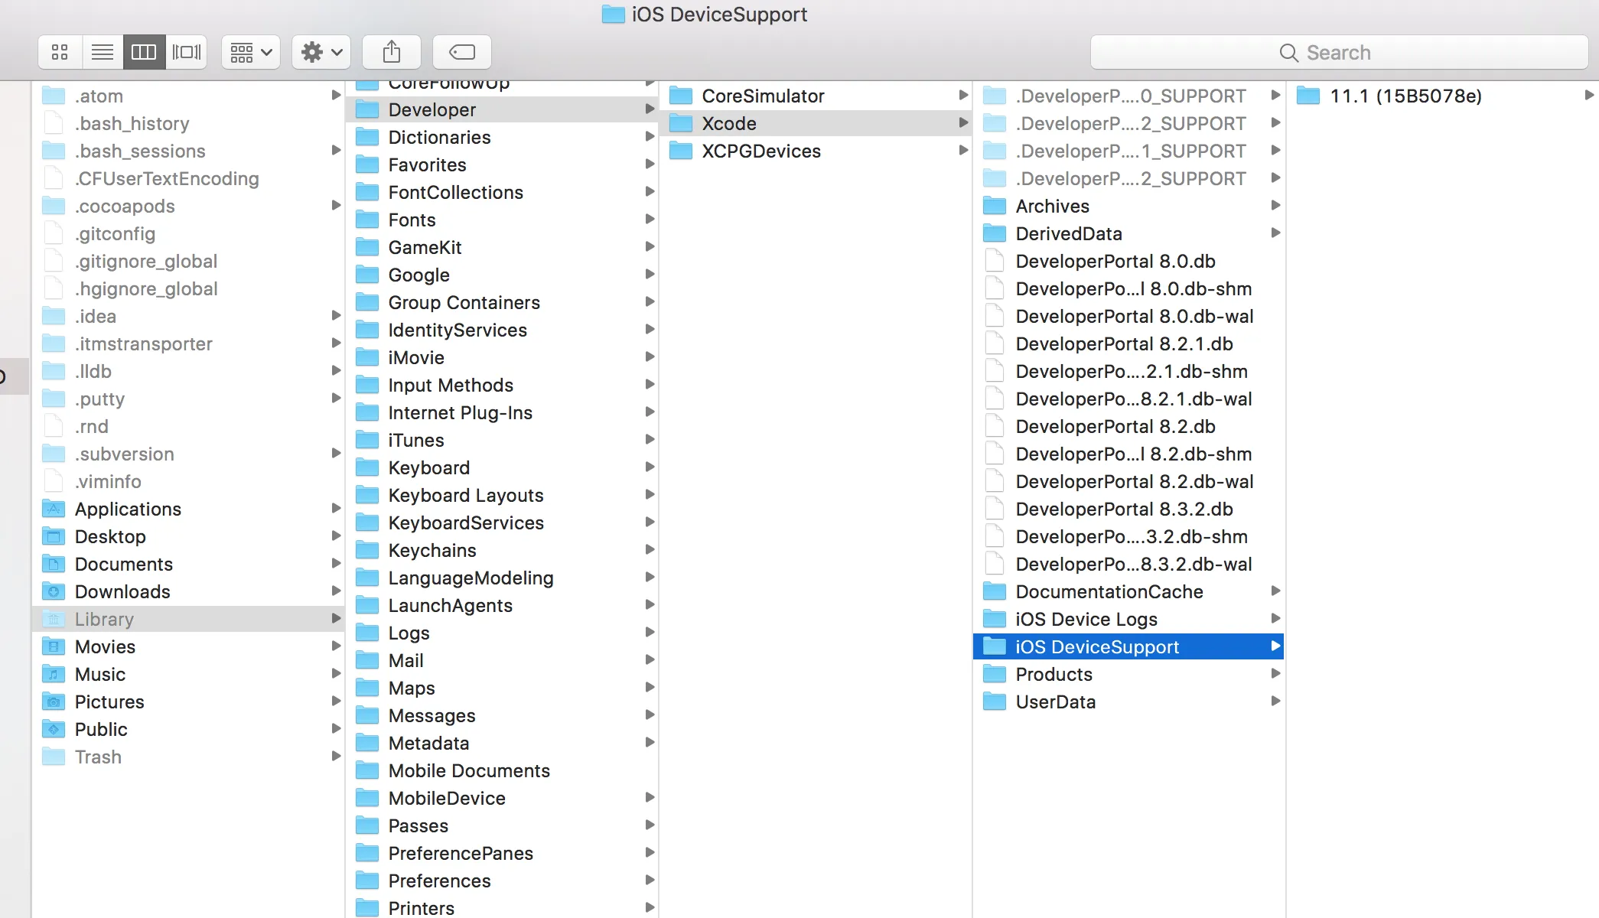Open the XCPGDevices folder
This screenshot has width=1599, height=918.
[x=761, y=151]
